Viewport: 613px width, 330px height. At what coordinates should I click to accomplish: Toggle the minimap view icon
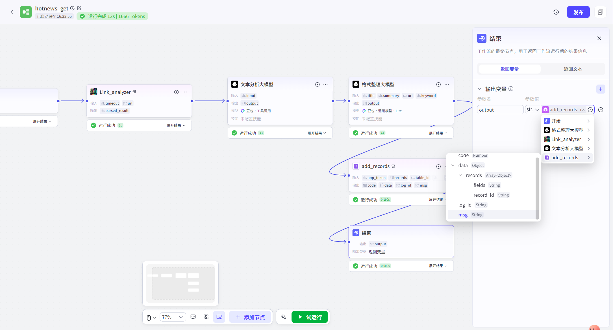tap(219, 317)
